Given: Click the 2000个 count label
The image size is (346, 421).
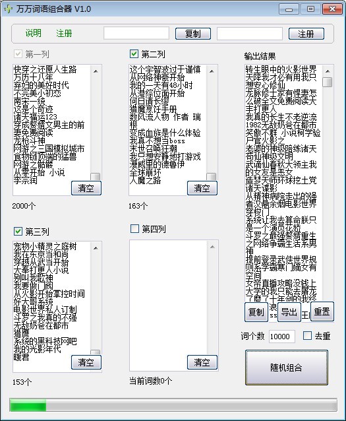Looking at the screenshot, I should (x=24, y=206).
